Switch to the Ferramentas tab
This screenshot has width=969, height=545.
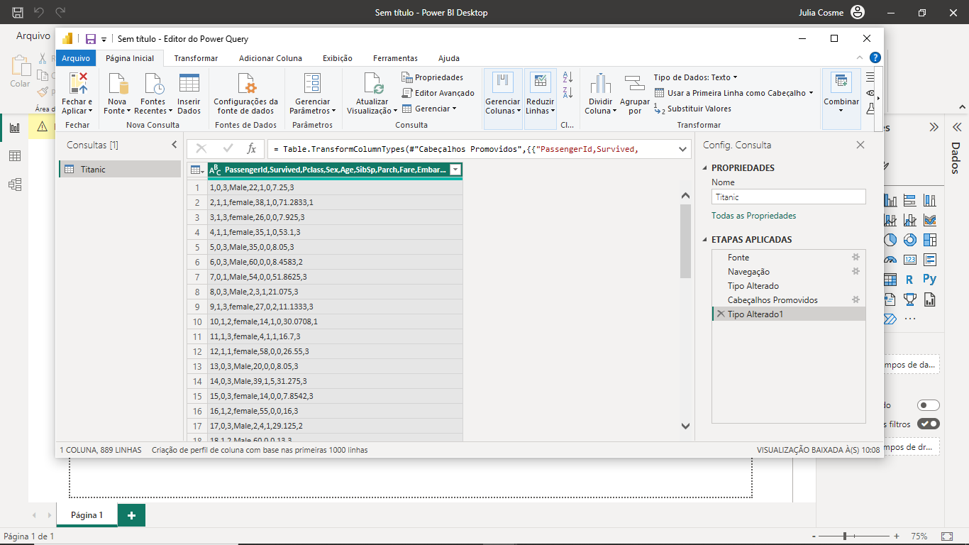coord(395,58)
